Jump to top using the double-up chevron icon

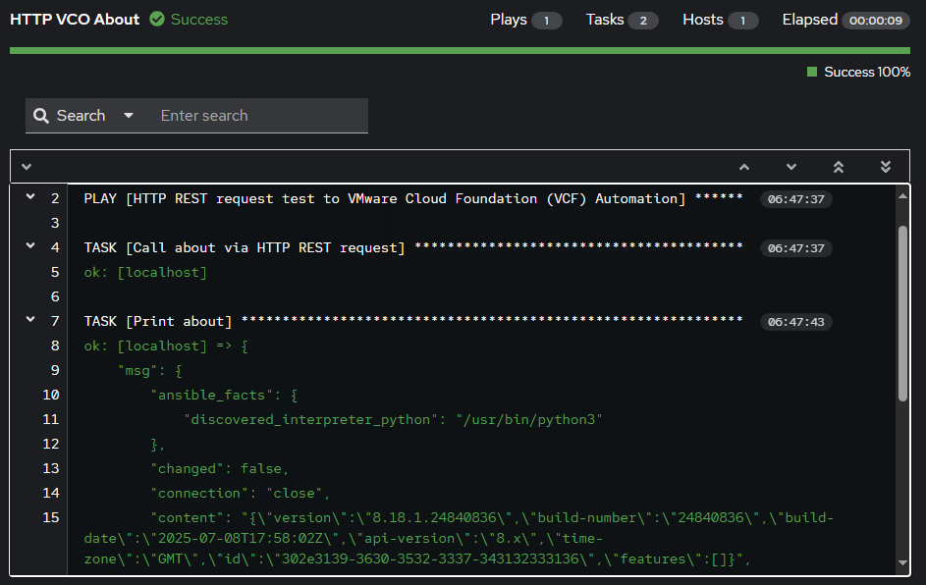click(x=838, y=166)
